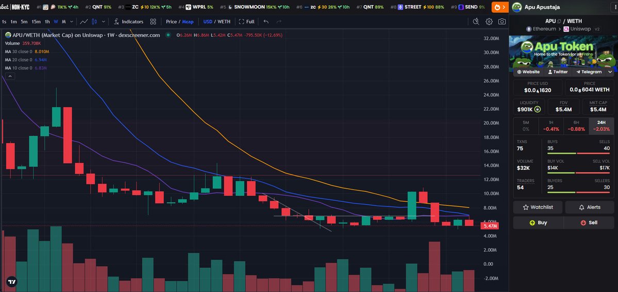Switch chart to 1h timeframe
This screenshot has width=618, height=292.
pos(47,22)
